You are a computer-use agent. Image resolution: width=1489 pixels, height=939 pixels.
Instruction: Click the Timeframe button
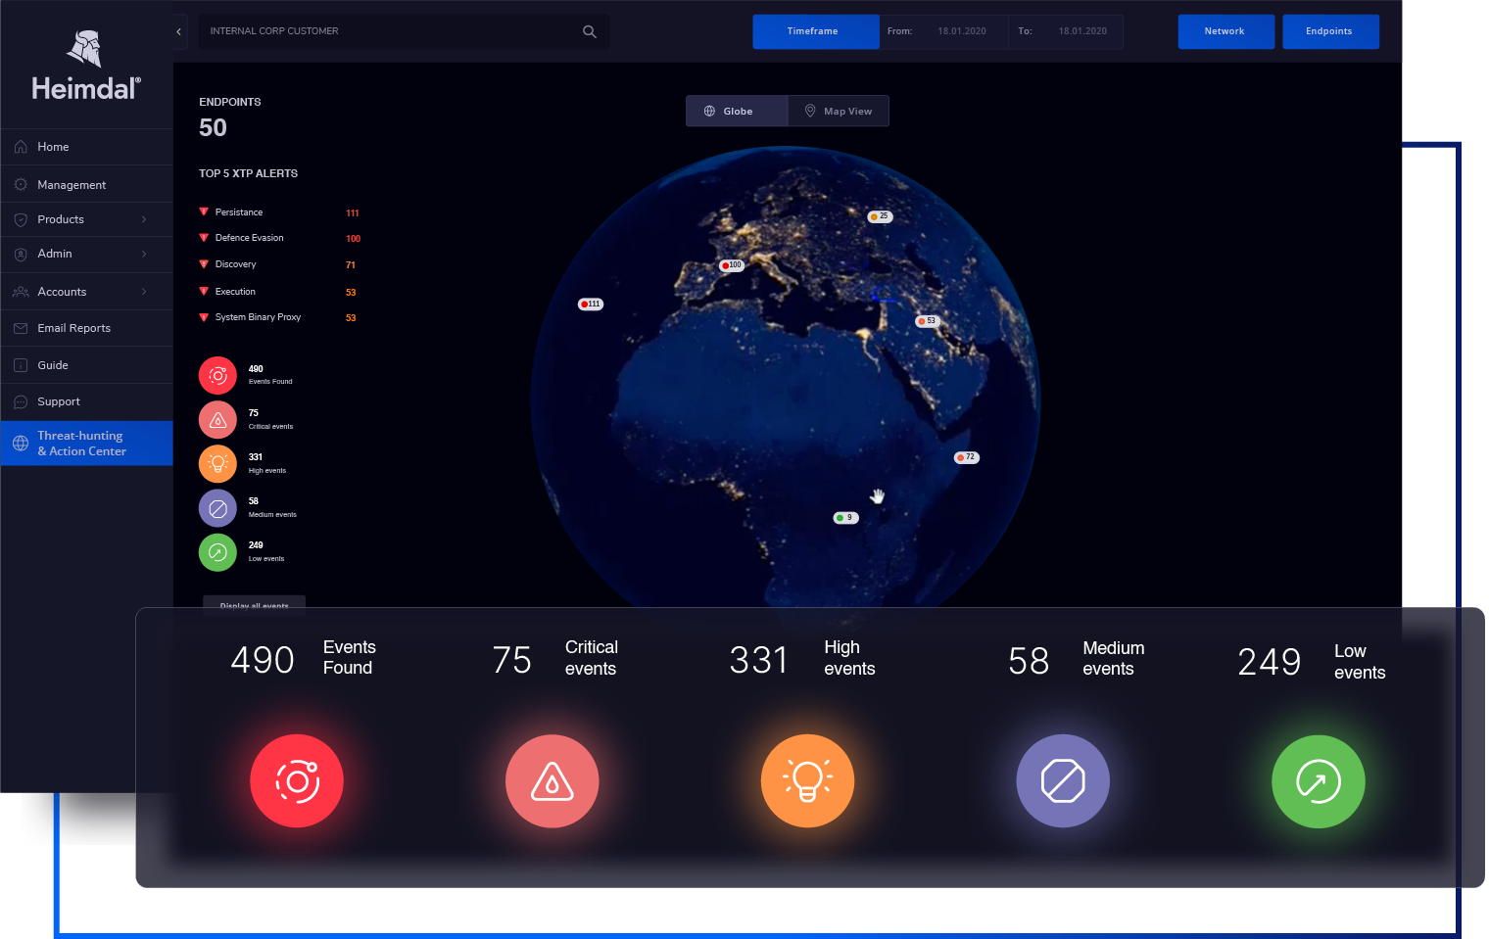pyautogui.click(x=815, y=31)
